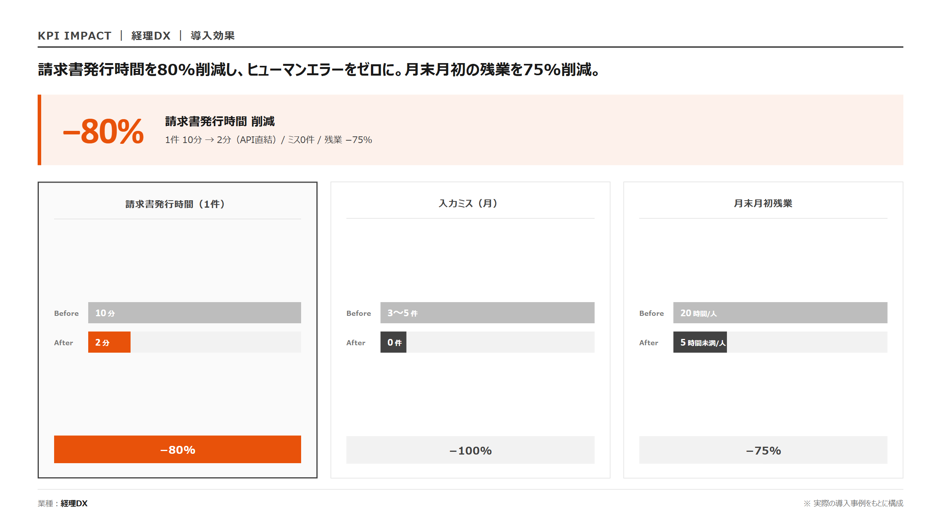941x529 pixels.
Task: Click the '1件 10分 → 2分' summary line
Action: click(269, 140)
